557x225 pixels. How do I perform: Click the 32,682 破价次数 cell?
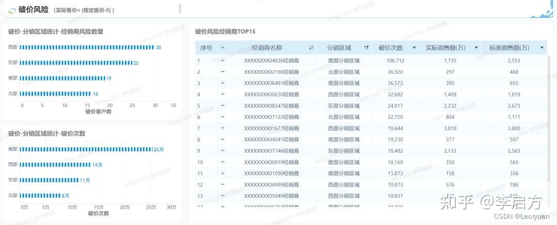[397, 94]
